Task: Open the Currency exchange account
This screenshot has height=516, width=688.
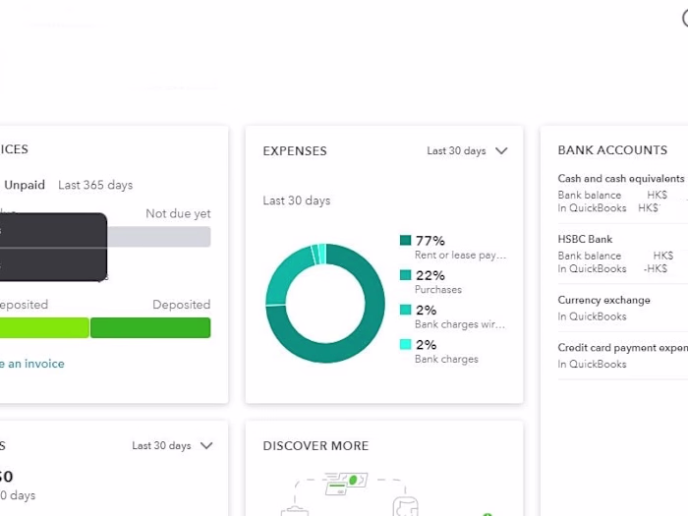Action: coord(603,300)
